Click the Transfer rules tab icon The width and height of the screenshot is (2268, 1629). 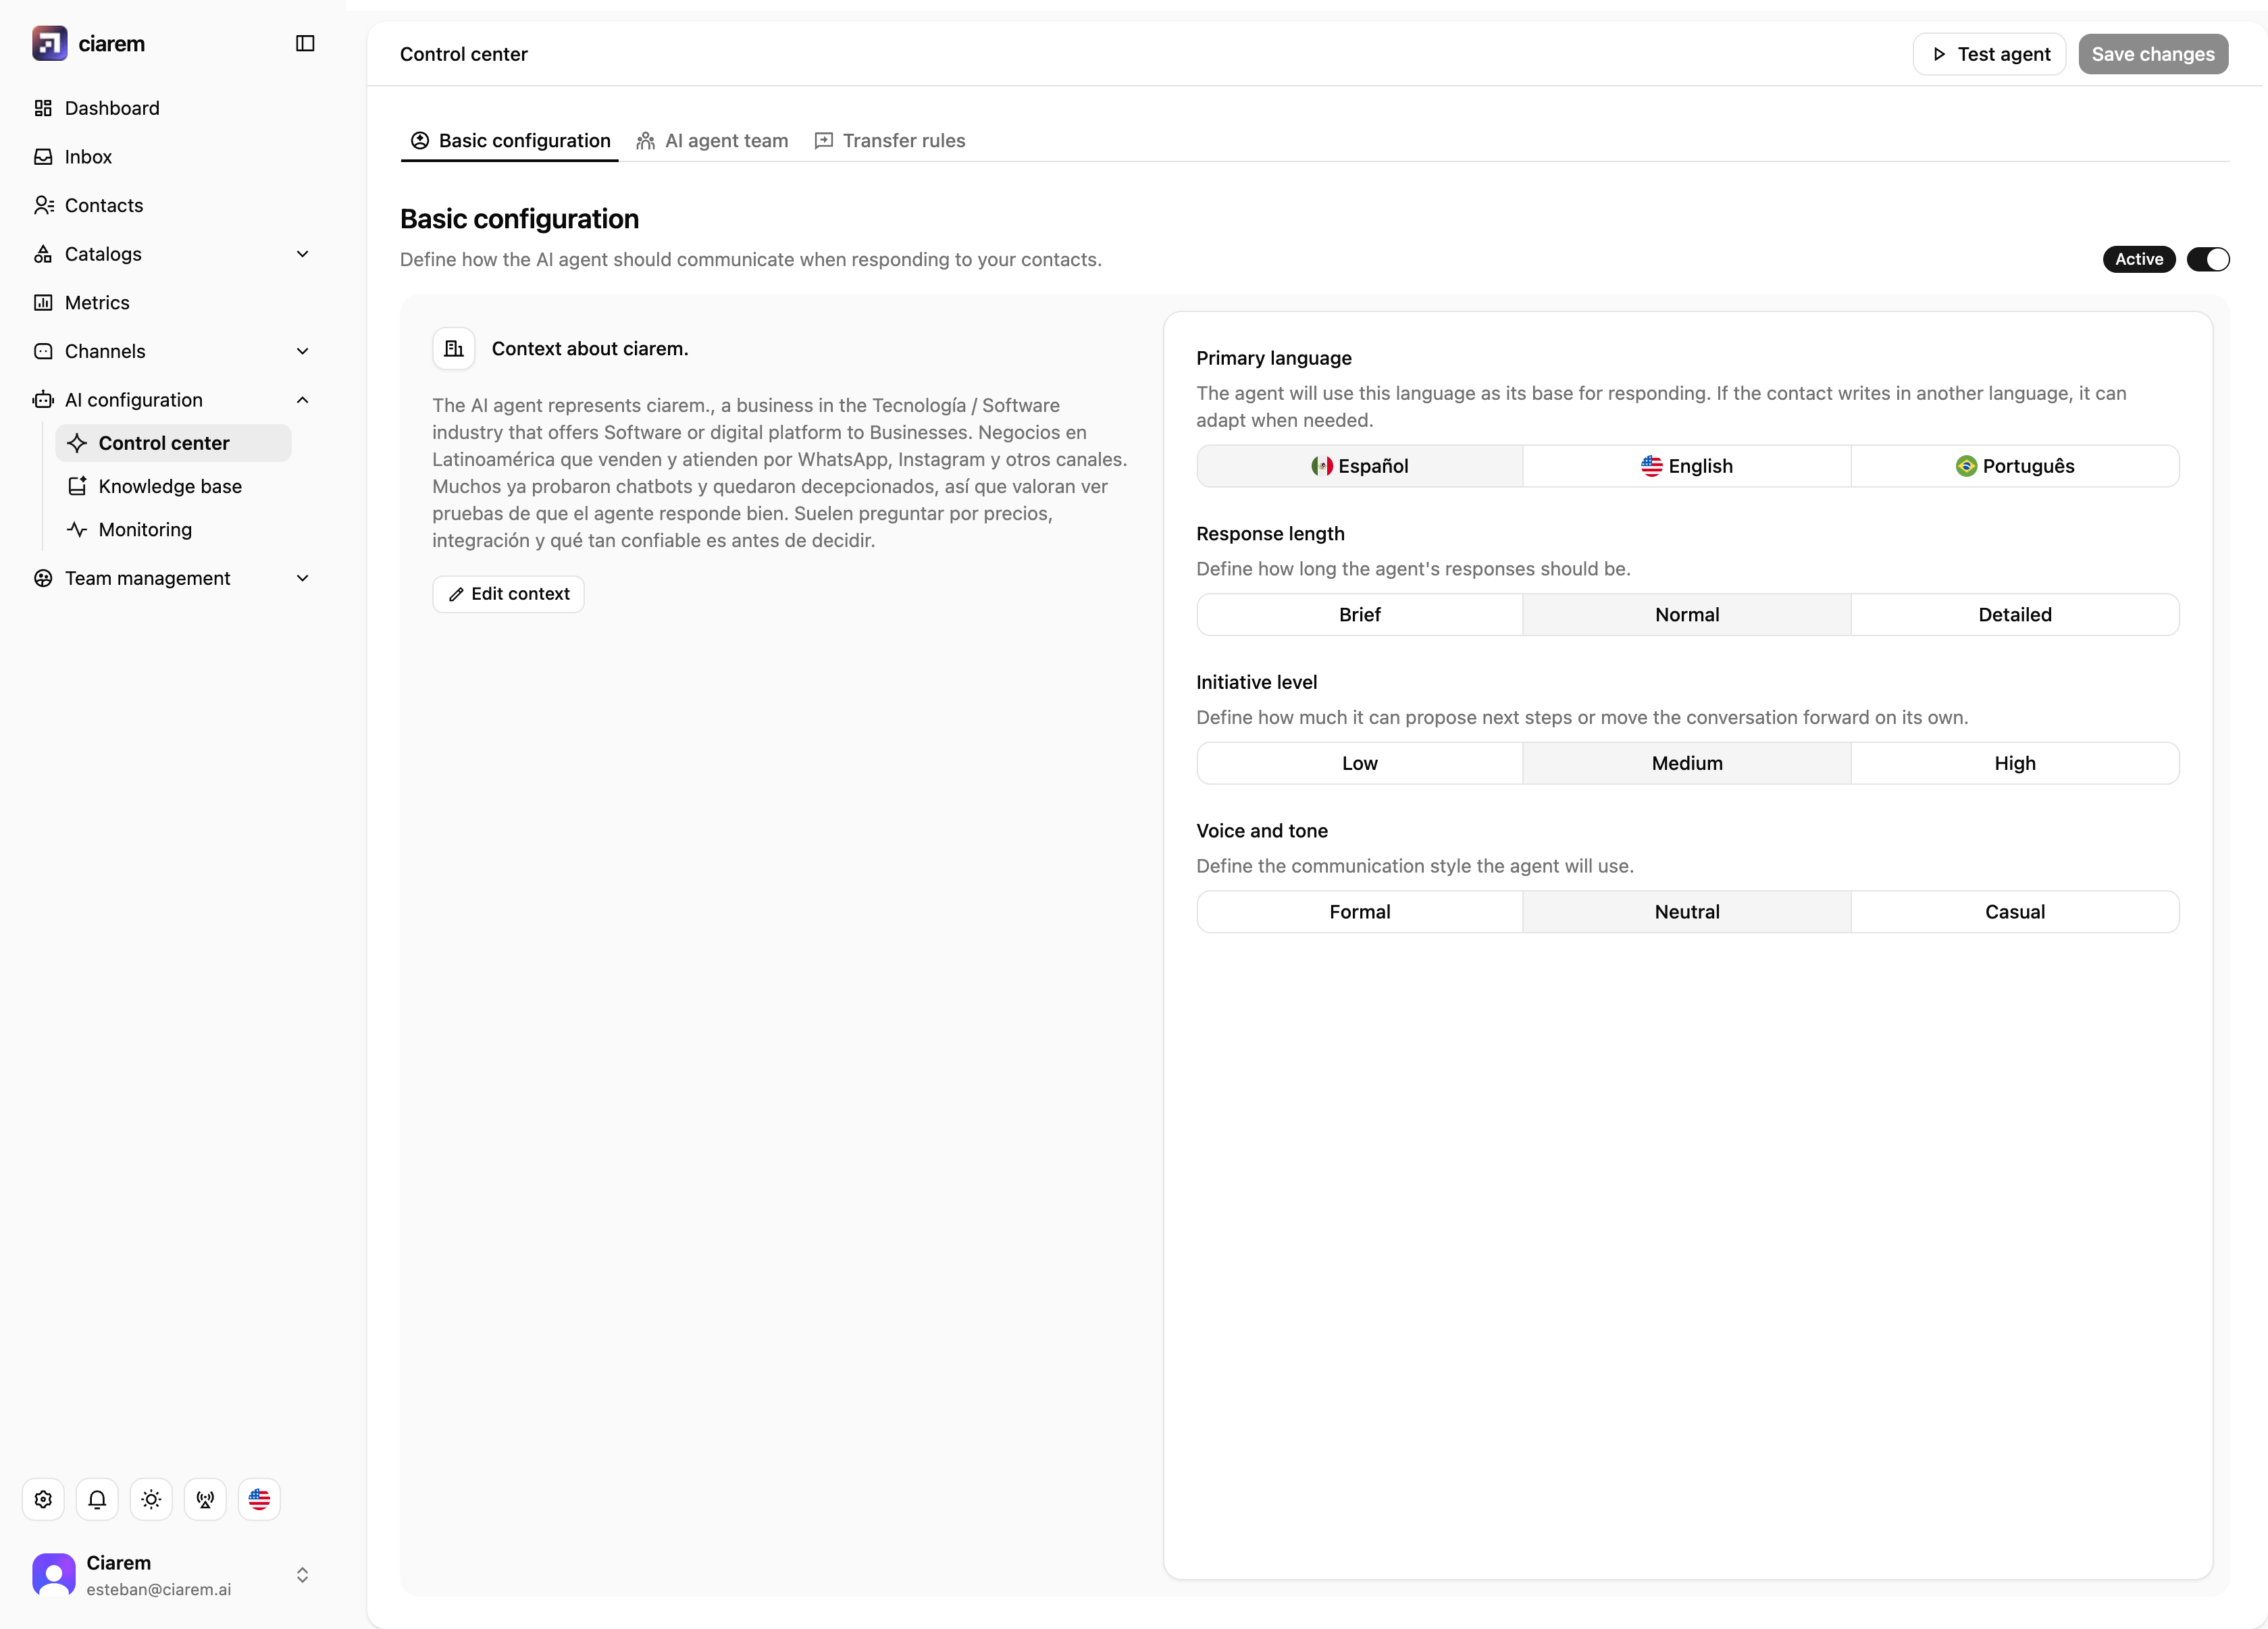(824, 141)
